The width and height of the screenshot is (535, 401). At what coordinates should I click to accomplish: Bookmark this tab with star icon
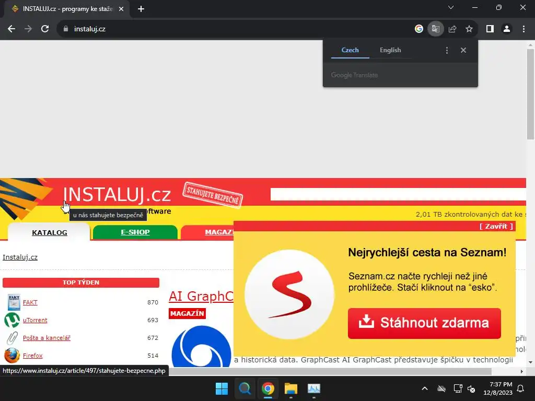(x=469, y=29)
